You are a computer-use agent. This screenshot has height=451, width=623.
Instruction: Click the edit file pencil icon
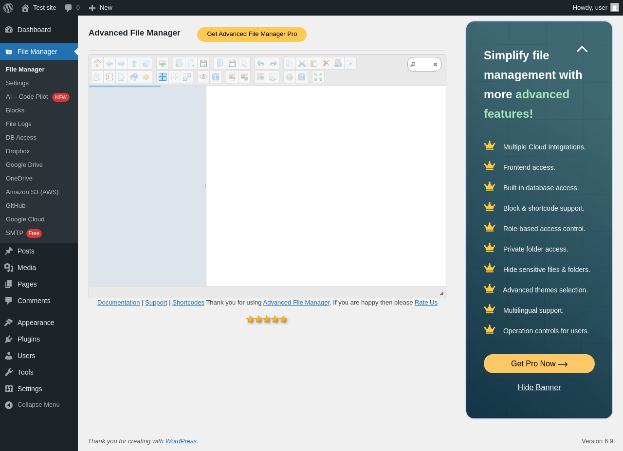pyautogui.click(x=122, y=77)
